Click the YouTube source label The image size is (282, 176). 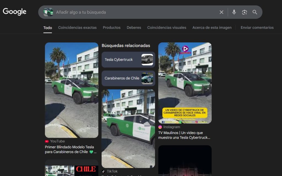click(x=57, y=141)
